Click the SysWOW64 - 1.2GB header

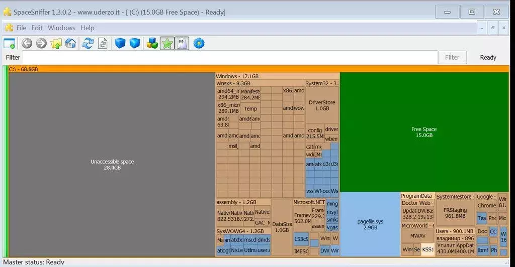(243, 231)
